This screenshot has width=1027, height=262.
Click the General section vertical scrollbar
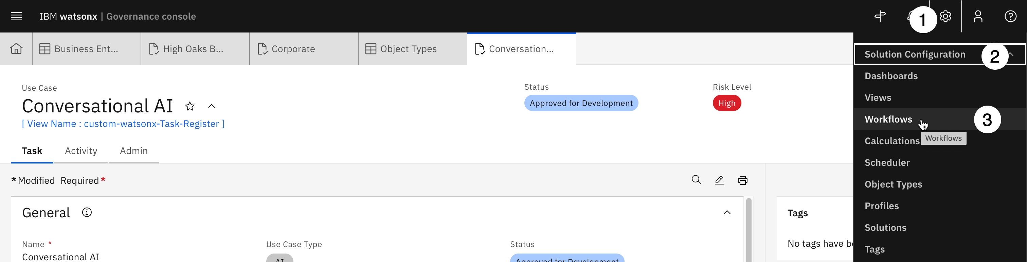749,230
